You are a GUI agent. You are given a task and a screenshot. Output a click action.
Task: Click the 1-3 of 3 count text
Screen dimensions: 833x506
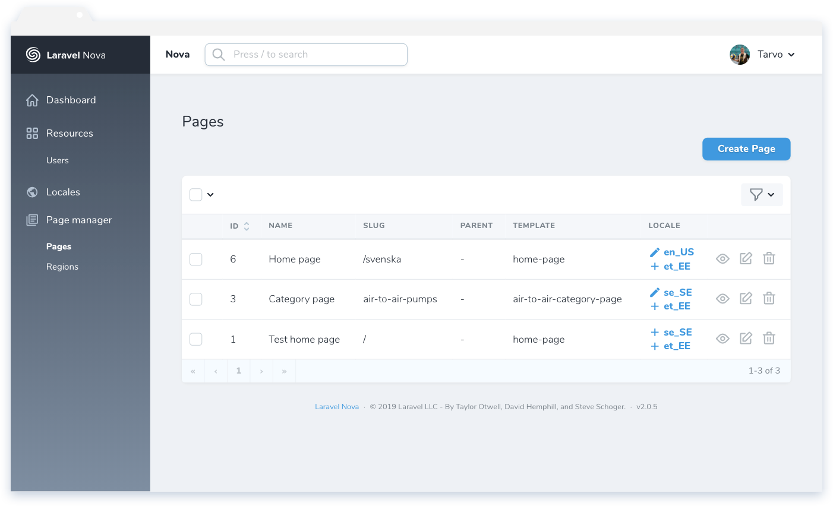click(x=764, y=371)
